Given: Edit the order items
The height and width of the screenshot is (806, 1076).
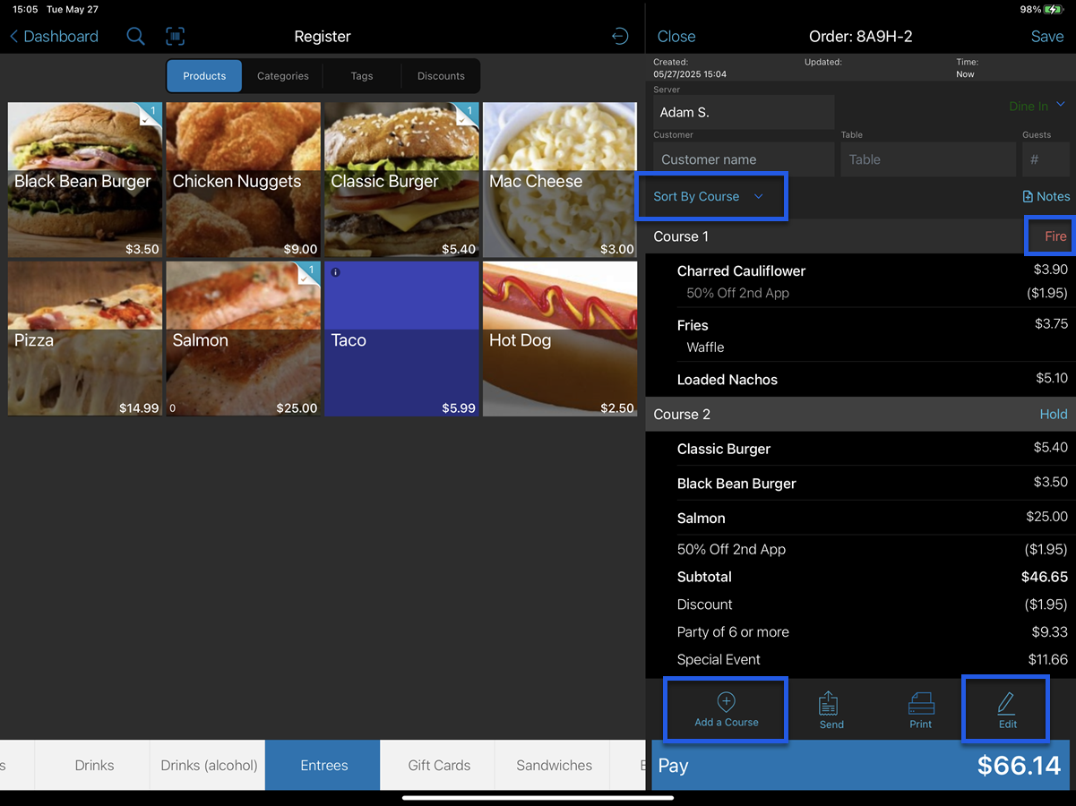Looking at the screenshot, I should [1007, 709].
